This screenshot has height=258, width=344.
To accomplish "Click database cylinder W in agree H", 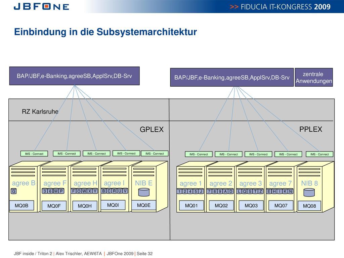I will [x=84, y=191].
